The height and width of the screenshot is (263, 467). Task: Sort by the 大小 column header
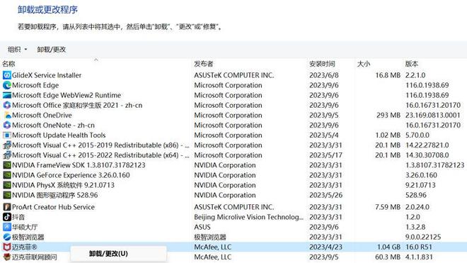364,64
